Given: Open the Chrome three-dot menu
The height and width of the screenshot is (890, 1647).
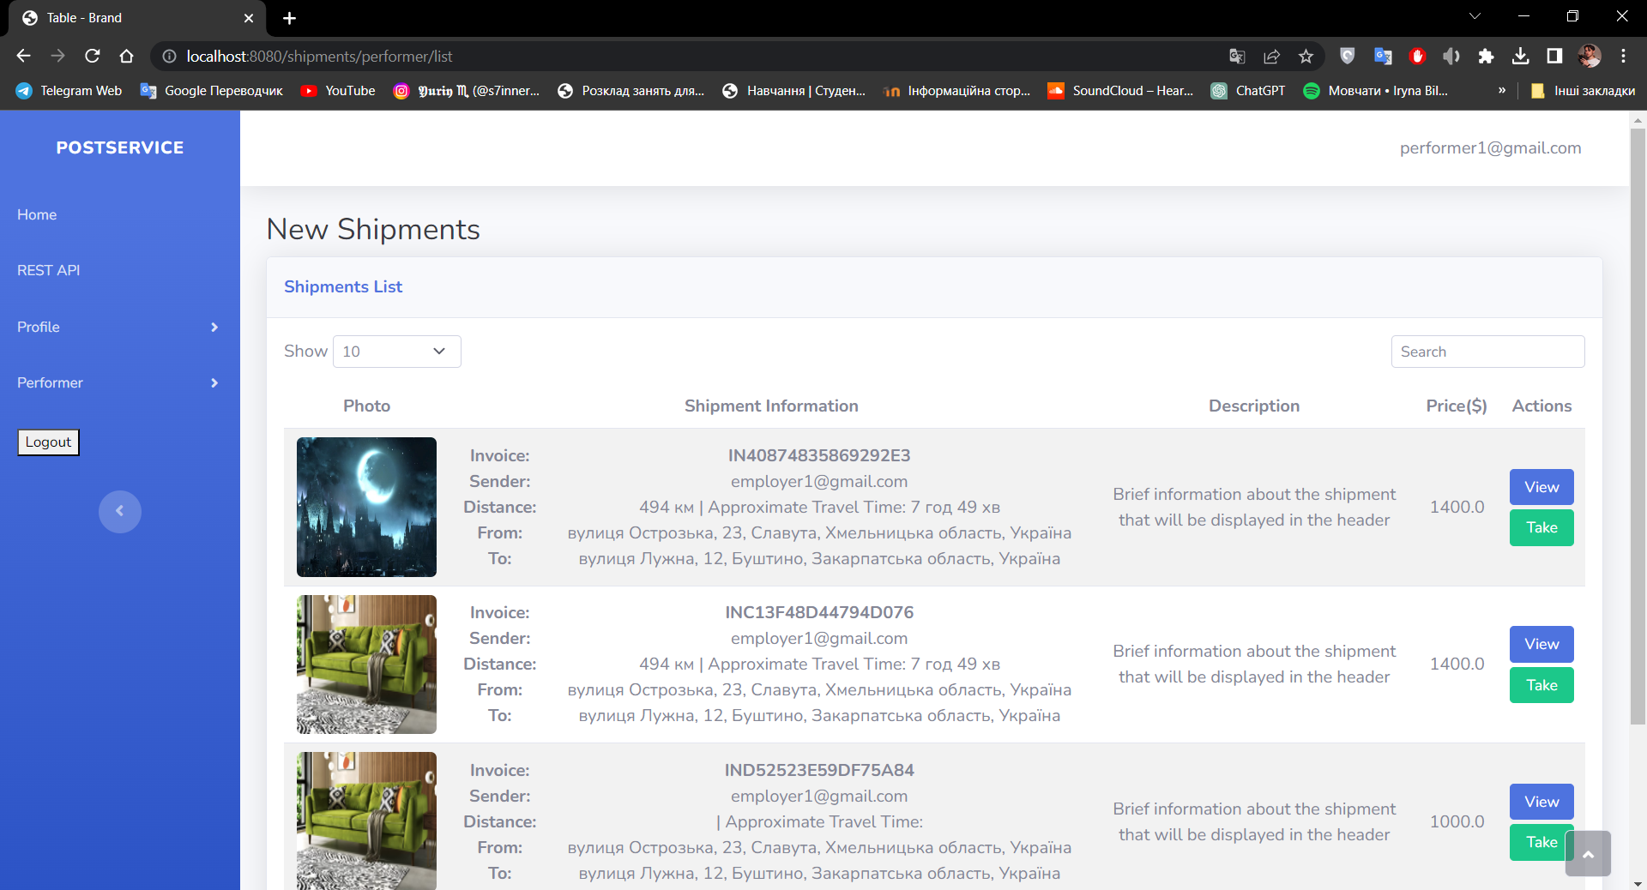Looking at the screenshot, I should tap(1623, 56).
